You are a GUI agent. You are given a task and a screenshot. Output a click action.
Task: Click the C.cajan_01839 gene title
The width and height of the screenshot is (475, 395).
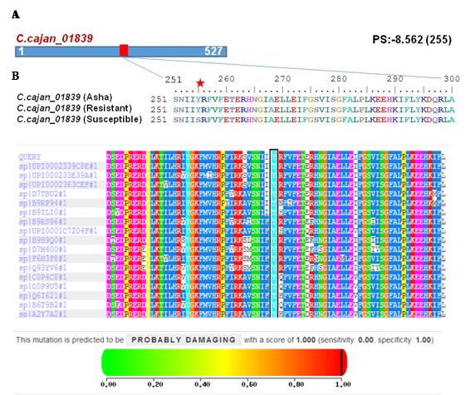coord(55,38)
